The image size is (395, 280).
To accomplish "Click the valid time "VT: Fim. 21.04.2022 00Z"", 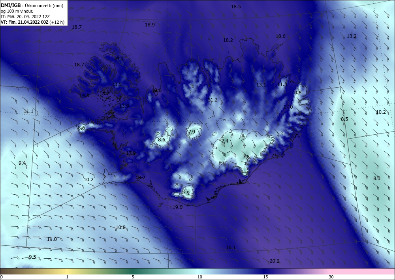I will click(24, 22).
